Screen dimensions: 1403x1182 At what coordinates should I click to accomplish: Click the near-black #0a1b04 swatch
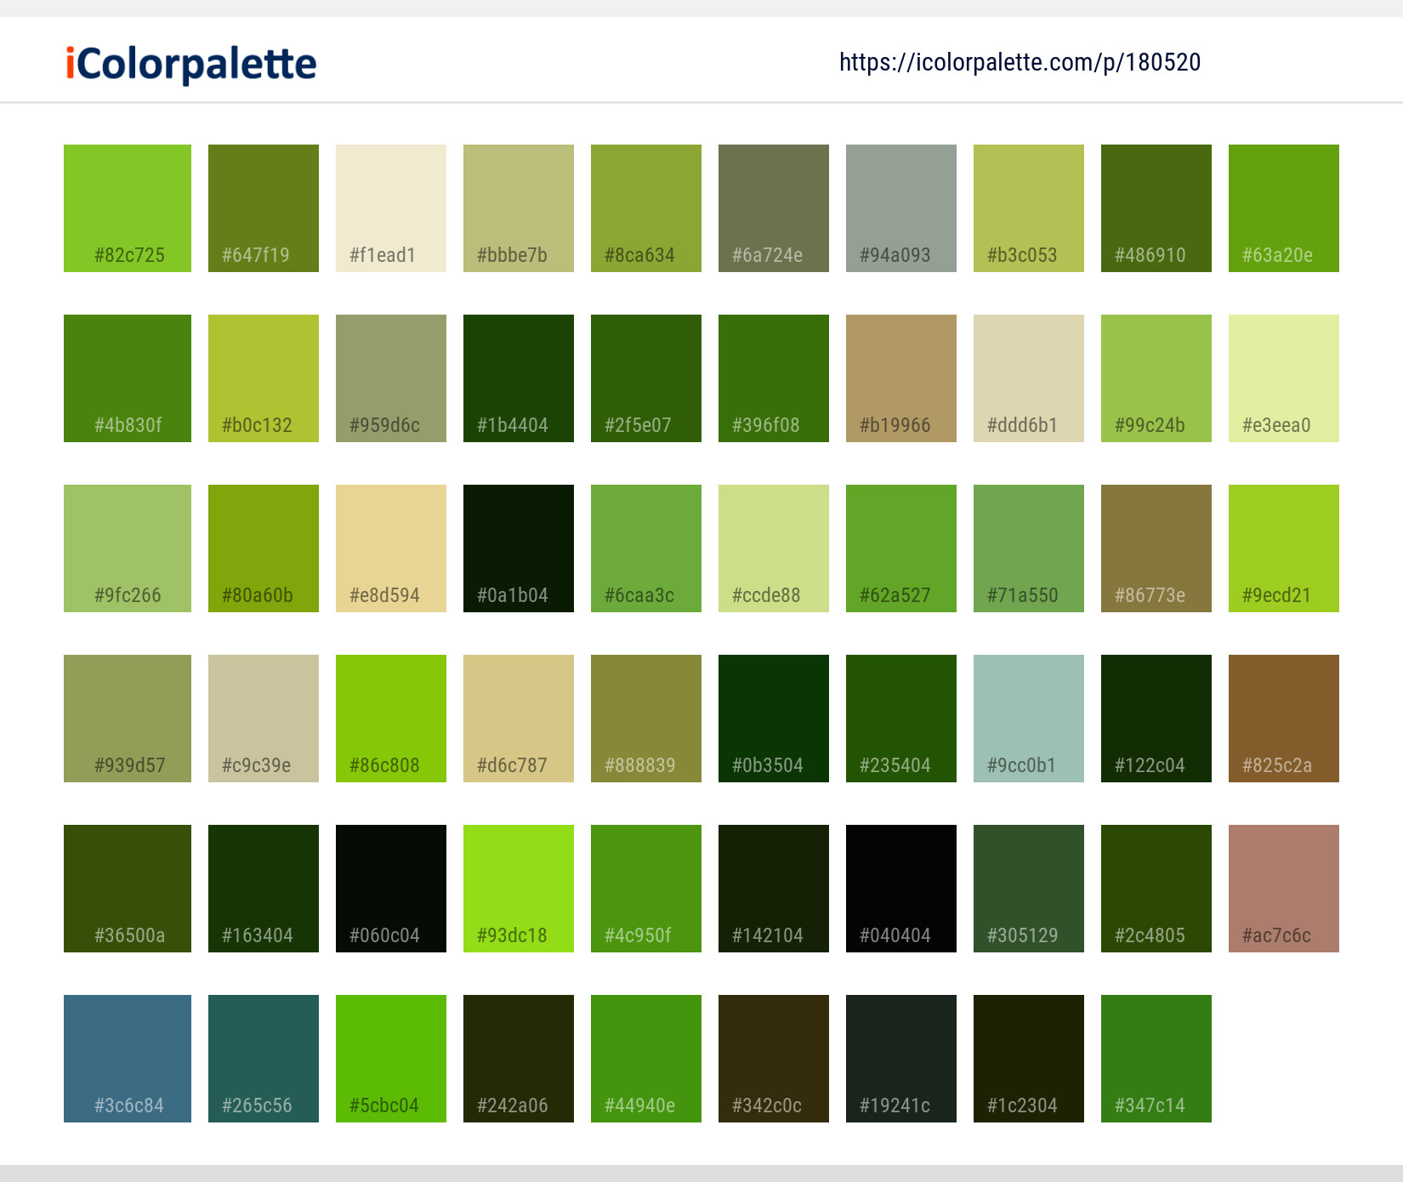[x=519, y=548]
